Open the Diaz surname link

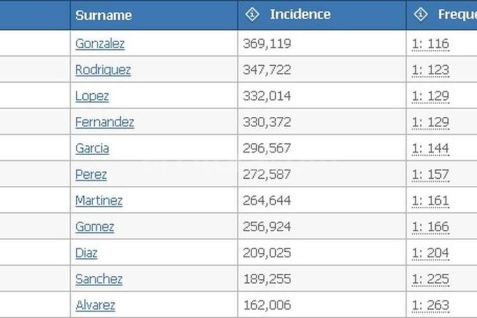click(x=87, y=253)
